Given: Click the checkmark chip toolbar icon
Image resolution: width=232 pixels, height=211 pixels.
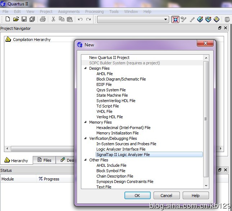Looking at the screenshot, I should coord(208,19).
